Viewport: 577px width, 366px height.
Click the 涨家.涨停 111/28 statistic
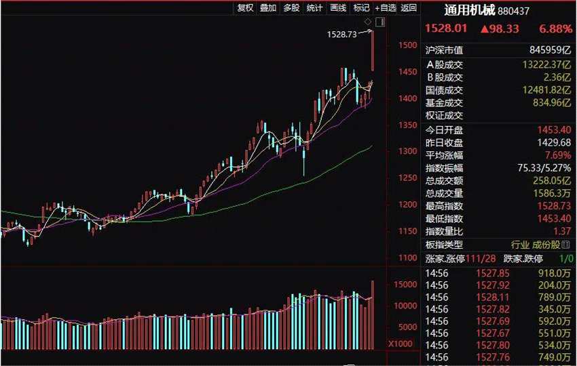pyautogui.click(x=460, y=258)
